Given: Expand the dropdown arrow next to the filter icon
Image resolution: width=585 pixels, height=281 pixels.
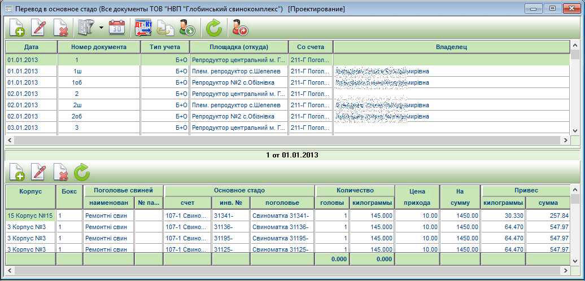Looking at the screenshot, I should (x=101, y=27).
